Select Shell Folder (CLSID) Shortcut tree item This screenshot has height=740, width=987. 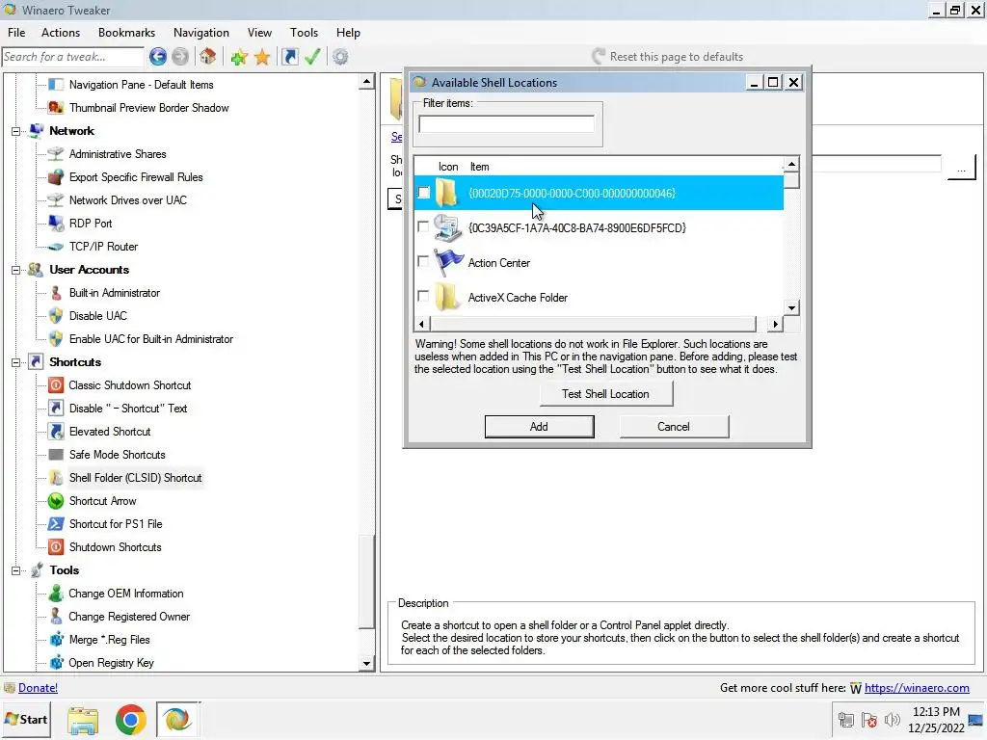(x=135, y=478)
